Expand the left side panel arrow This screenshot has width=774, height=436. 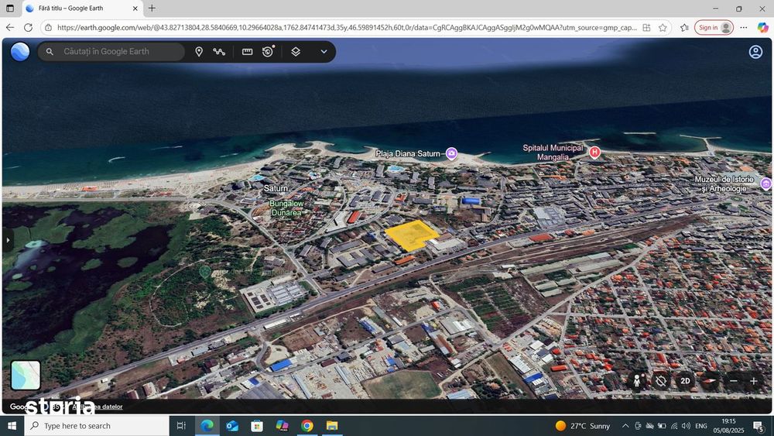click(8, 240)
